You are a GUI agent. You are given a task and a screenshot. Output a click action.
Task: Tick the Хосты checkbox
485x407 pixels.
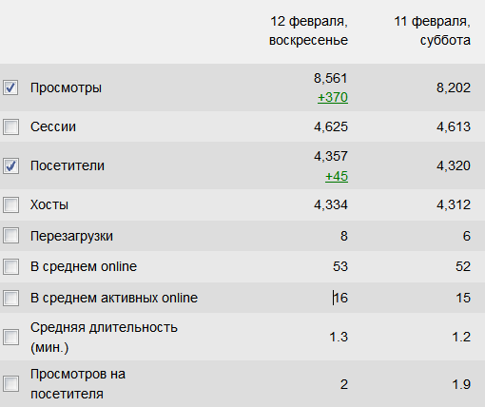tap(10, 204)
